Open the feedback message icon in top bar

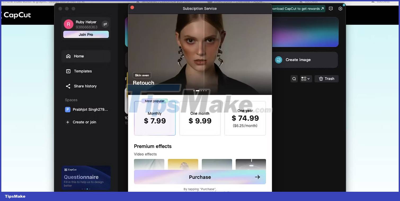[331, 8]
